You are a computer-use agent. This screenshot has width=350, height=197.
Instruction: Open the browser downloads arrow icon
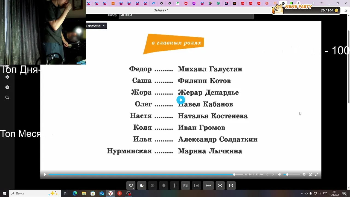(x=346, y=10)
